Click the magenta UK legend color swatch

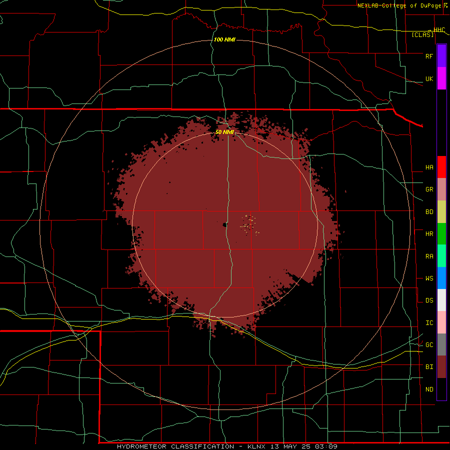pyautogui.click(x=441, y=78)
